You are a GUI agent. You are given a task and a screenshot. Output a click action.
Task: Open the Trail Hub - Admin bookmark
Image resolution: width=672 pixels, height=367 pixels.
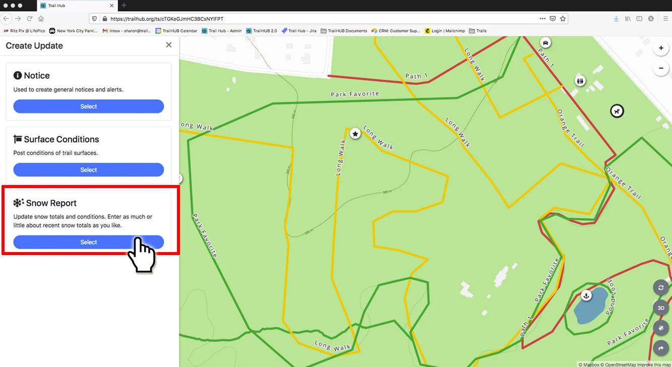[x=222, y=31]
